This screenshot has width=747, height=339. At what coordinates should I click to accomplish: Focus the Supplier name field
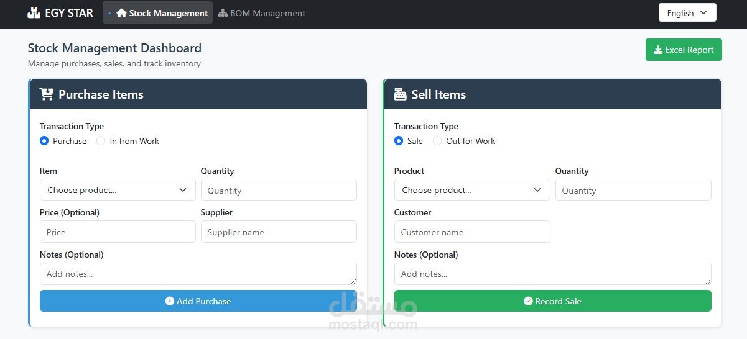point(279,232)
